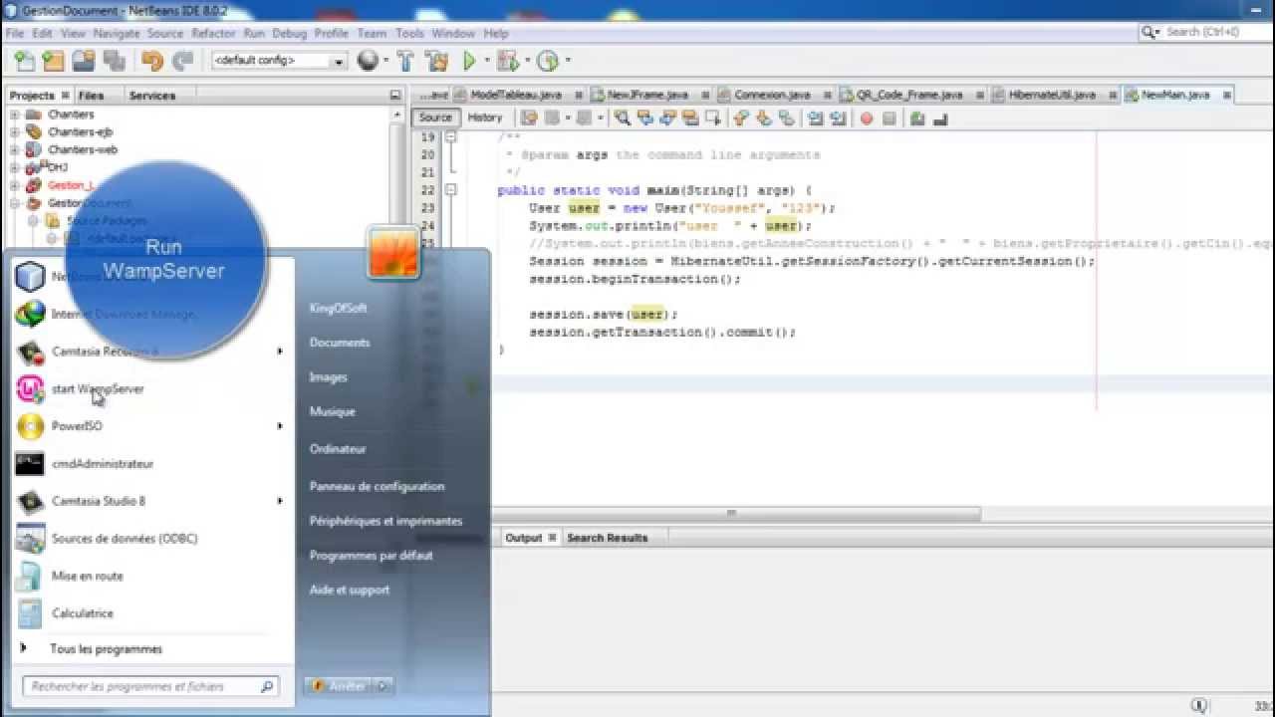Click the Profile Project toolbar icon
1275x717 pixels.
click(547, 62)
